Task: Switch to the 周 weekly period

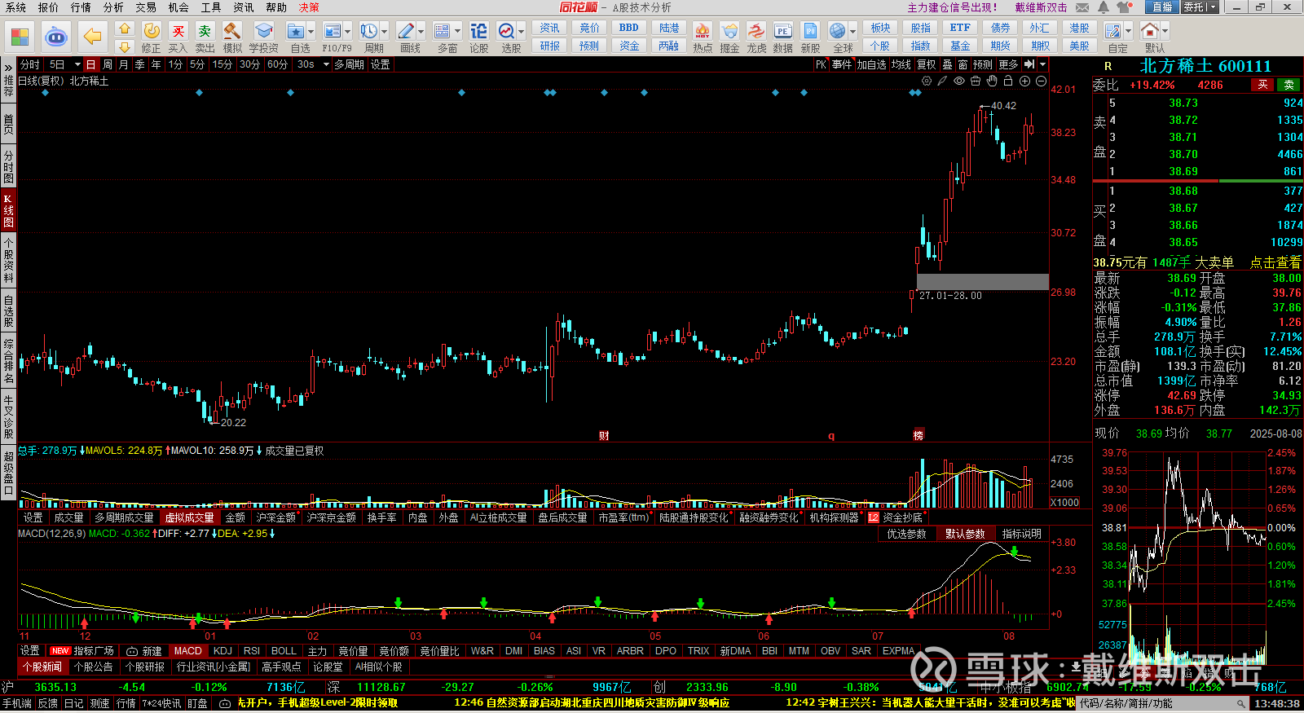Action: 108,64
